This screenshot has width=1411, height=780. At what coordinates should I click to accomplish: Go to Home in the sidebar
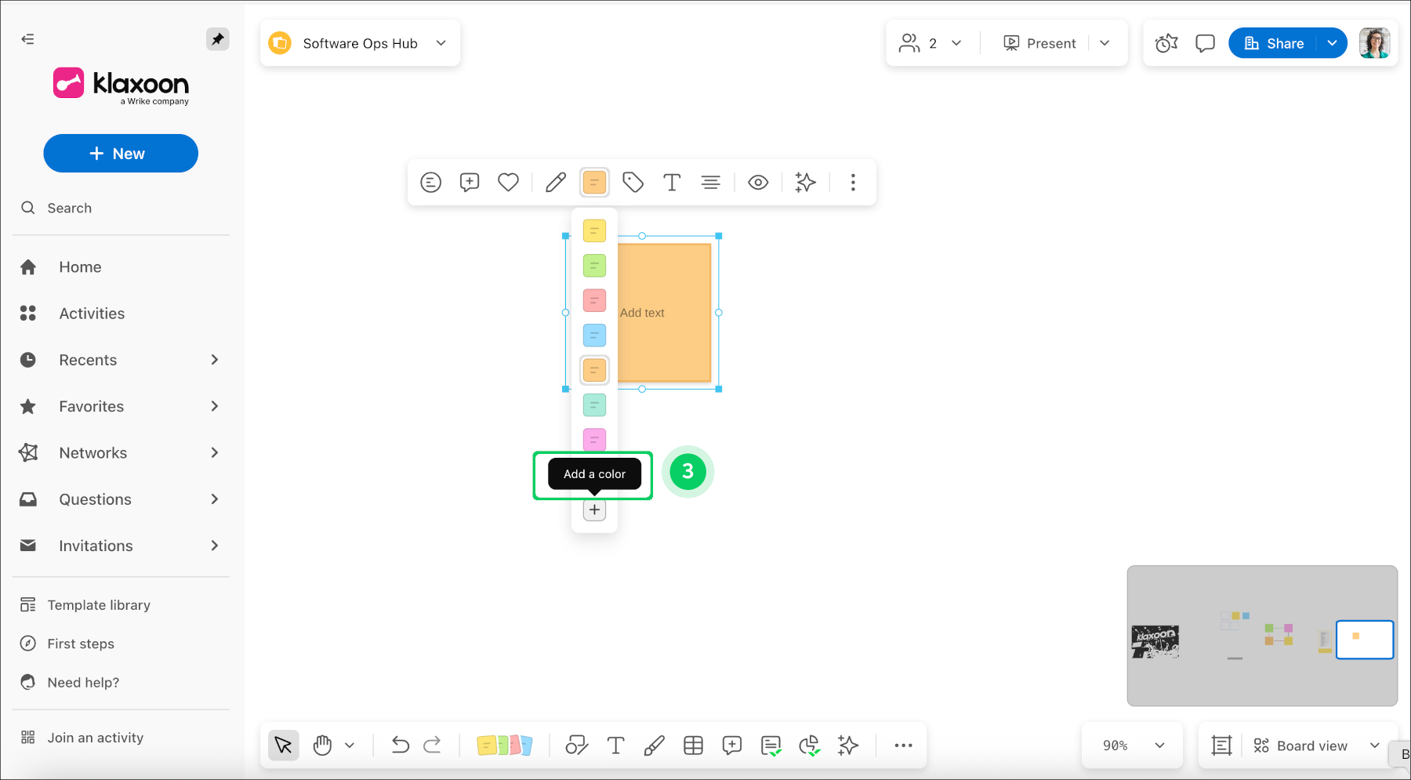click(x=80, y=267)
